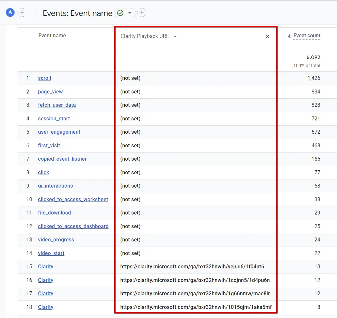The height and width of the screenshot is (318, 337).
Task: Open dropdown arrow next to green checkmark
Action: tap(130, 13)
